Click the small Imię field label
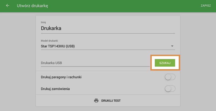The image size is (216, 111). coord(43,22)
